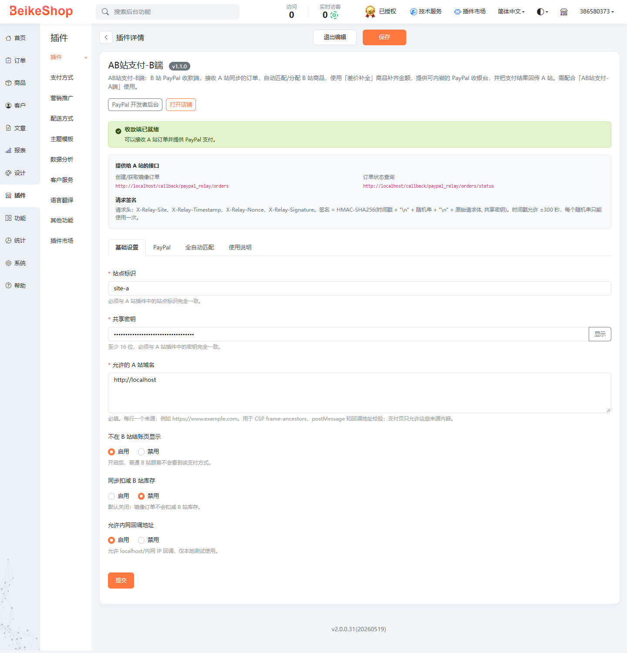The image size is (627, 653).
Task: Open 技术服务 link in top bar
Action: point(426,12)
